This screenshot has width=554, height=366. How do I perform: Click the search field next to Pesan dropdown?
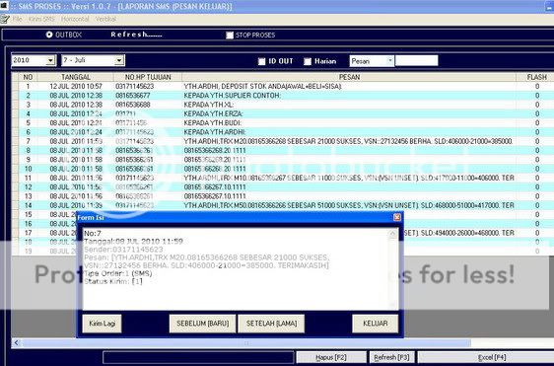(x=417, y=61)
